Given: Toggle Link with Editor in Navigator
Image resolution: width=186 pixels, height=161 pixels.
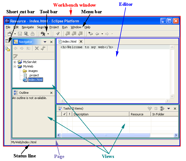Looking at the screenshot, I should coord(43,48).
